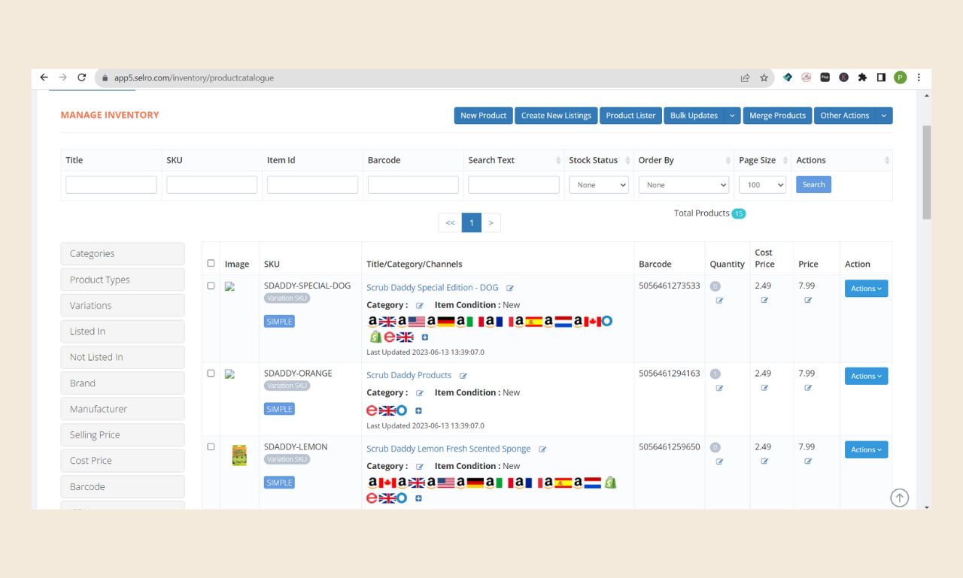Screen dimensions: 963x578
Task: Edit title icon beside Scrub Daddy Lemon Fresh Scented Sponge
Action: pos(542,449)
